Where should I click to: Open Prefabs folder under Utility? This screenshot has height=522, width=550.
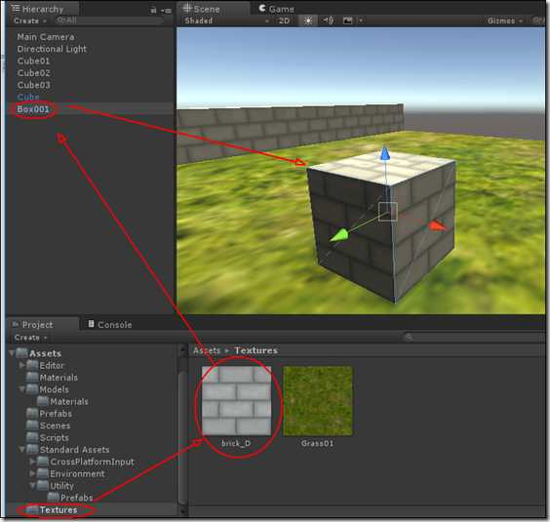70,498
